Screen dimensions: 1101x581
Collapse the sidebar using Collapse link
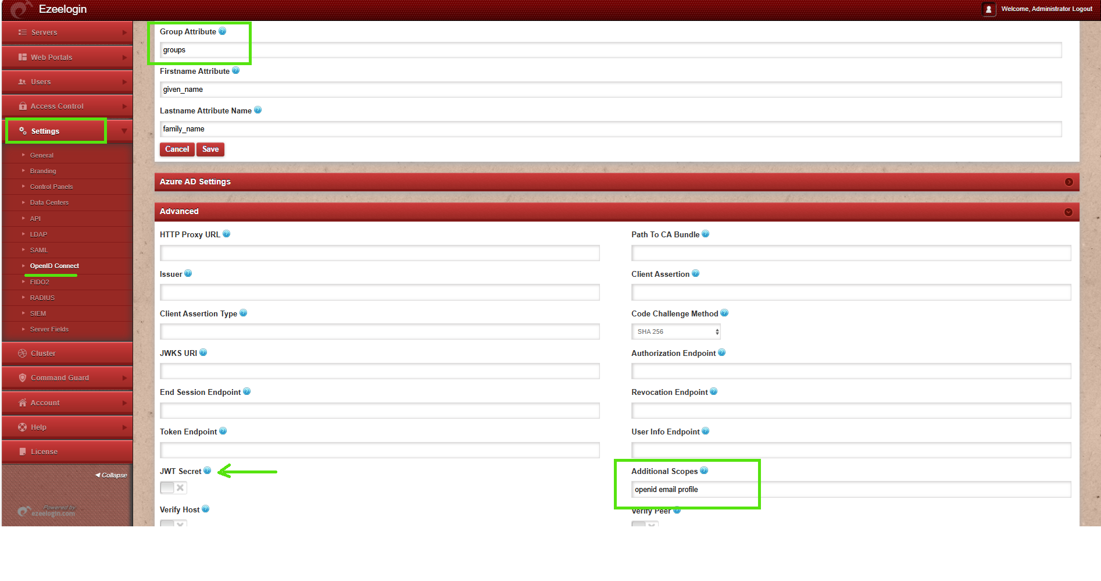pyautogui.click(x=111, y=475)
